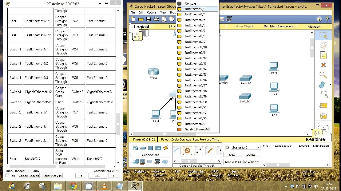Click the Print toolbar icon

(156, 19)
